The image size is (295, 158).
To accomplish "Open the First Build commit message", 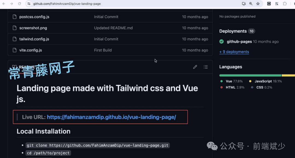I will tap(103, 50).
